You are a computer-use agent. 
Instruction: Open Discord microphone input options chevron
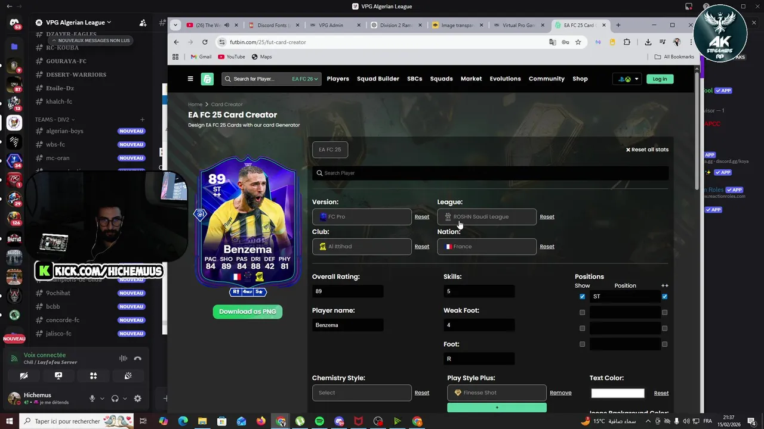point(102,399)
